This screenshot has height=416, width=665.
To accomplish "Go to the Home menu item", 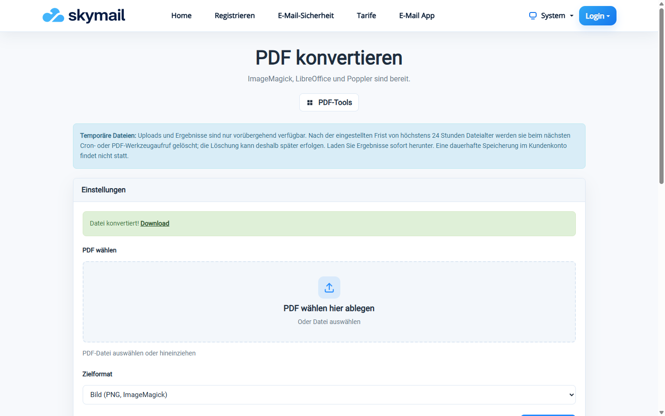I will tap(181, 16).
